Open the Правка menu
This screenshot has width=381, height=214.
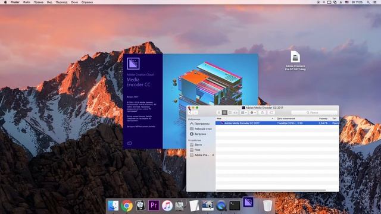pos(38,2)
